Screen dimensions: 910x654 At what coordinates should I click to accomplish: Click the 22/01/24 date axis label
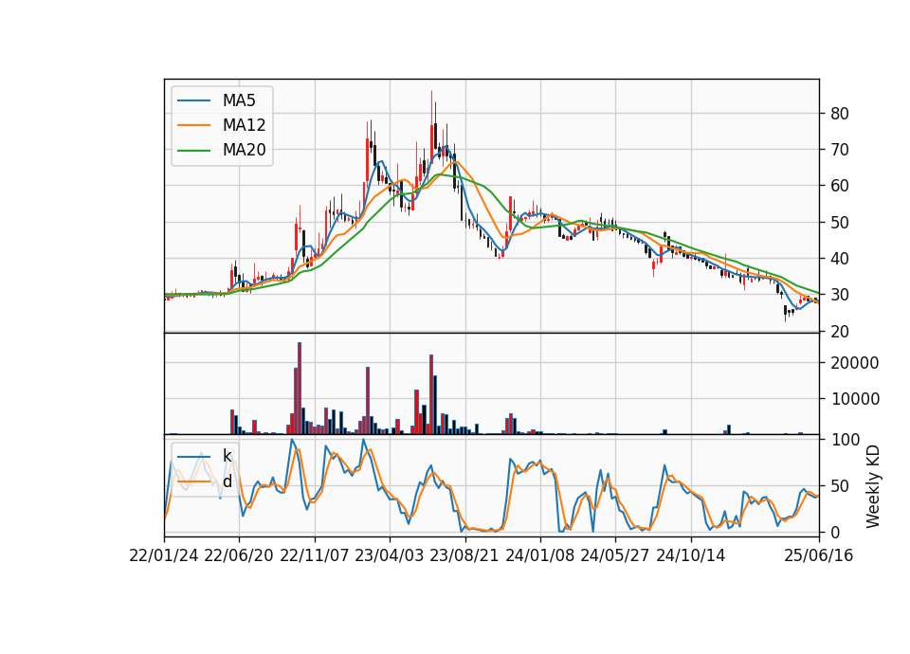164,555
